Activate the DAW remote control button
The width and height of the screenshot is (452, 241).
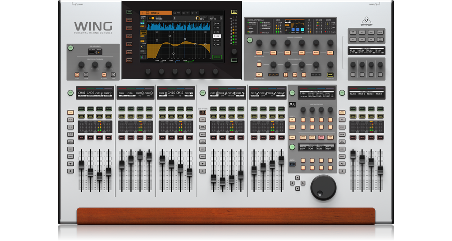(x=292, y=164)
